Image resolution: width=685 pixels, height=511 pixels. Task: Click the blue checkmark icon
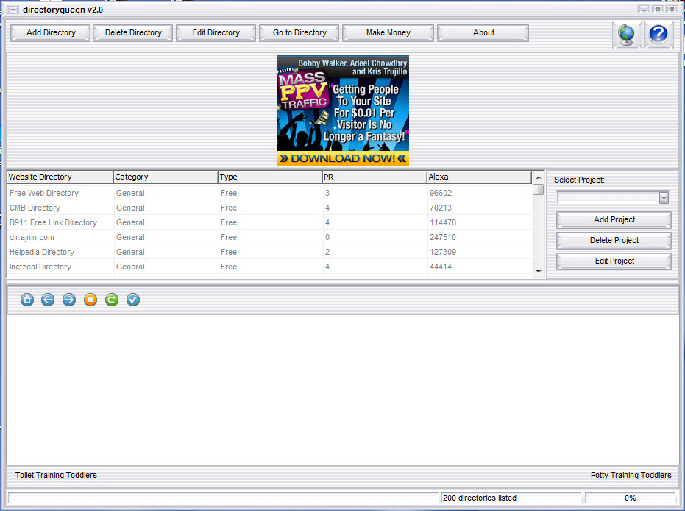[x=133, y=300]
